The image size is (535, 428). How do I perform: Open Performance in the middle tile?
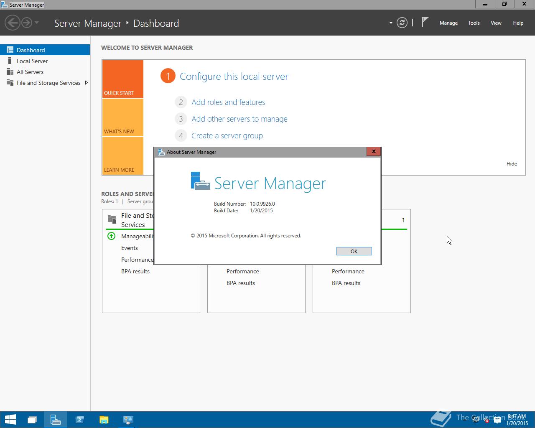243,271
